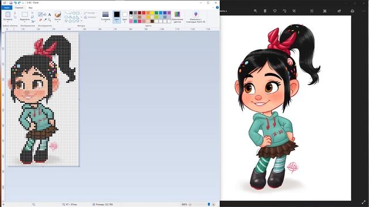Click the Edit & create scissors icon in Photos
Viewport: 369px width, 207px height.
pyautogui.click(x=325, y=11)
